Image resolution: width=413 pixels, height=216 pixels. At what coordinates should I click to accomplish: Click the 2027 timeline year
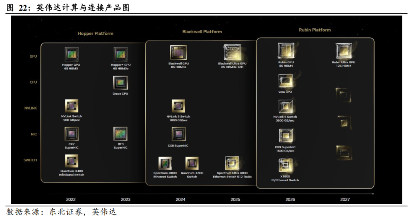click(345, 200)
